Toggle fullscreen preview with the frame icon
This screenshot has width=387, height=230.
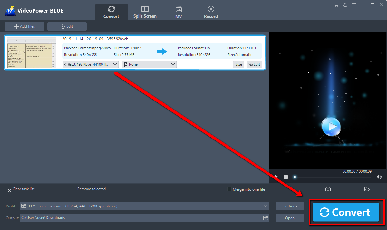coord(289,189)
